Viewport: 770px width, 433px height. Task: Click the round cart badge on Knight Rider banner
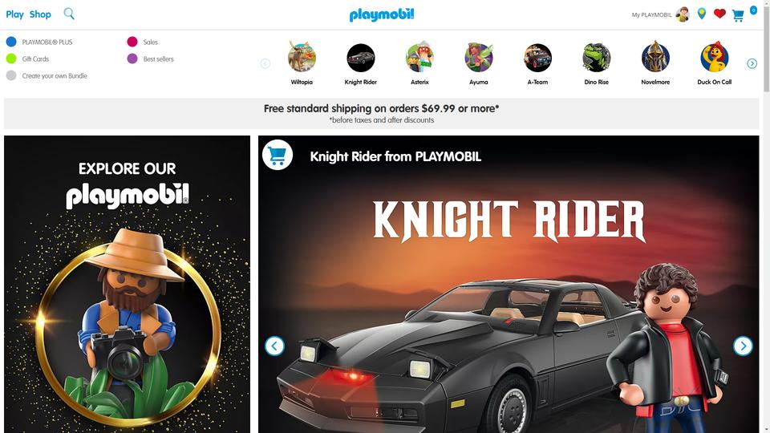(278, 155)
